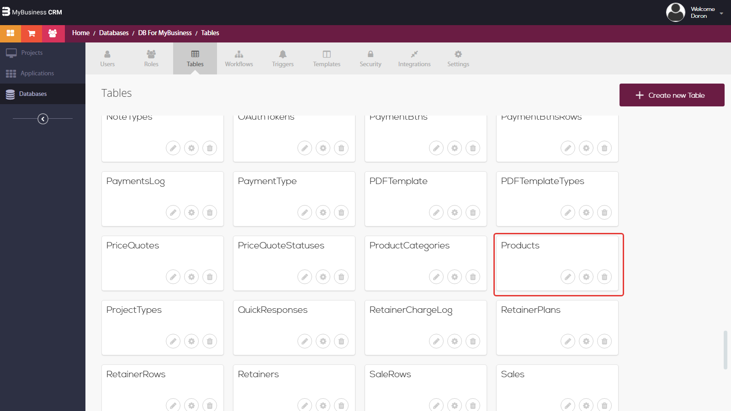Switch to the Roles tab

pyautogui.click(x=151, y=58)
